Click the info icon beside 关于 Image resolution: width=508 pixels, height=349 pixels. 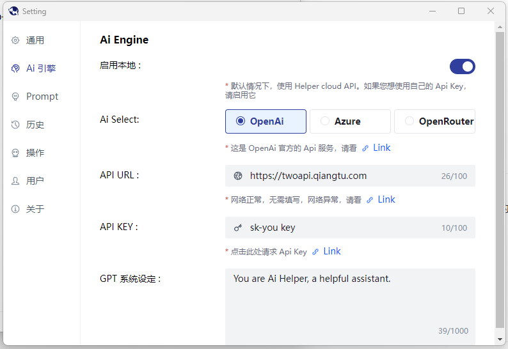(15, 209)
